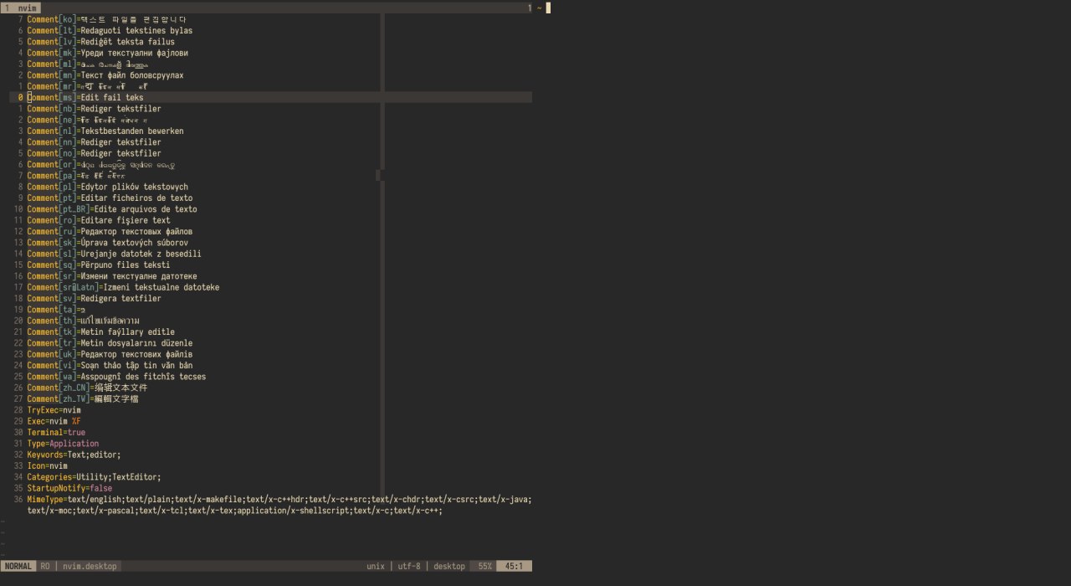The width and height of the screenshot is (1071, 586).
Task: Click the Terminal=true line
Action: point(56,433)
